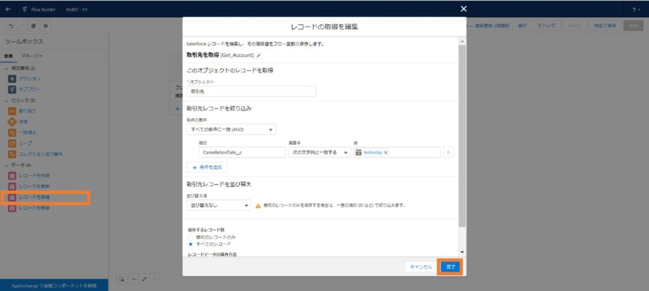Edit the Get_Account label with pencil icon
The image size is (649, 291).
(259, 55)
